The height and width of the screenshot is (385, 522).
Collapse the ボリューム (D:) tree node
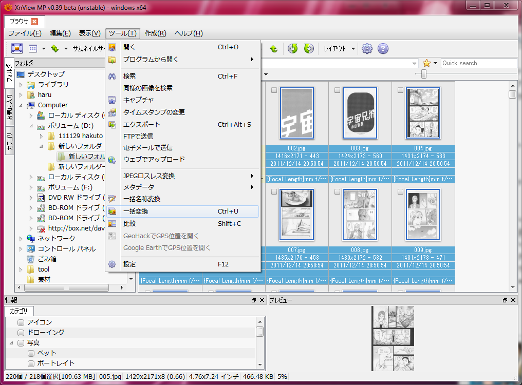click(31, 126)
